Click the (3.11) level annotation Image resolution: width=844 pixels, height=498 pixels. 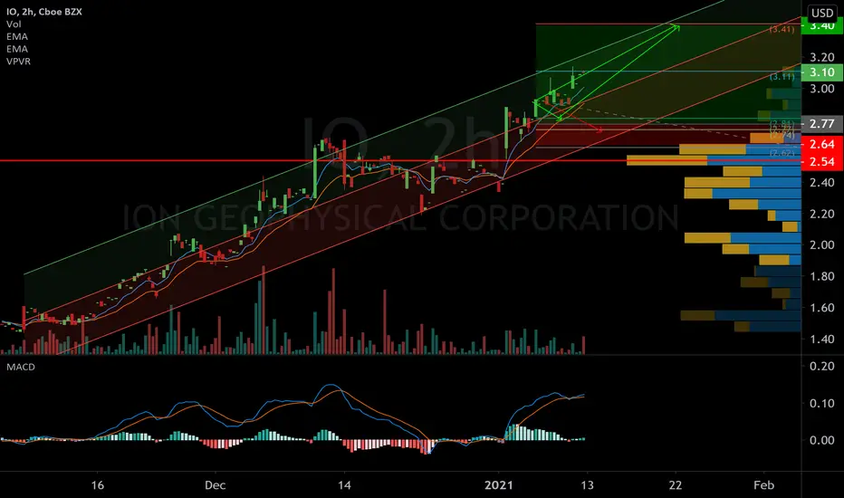[x=782, y=77]
